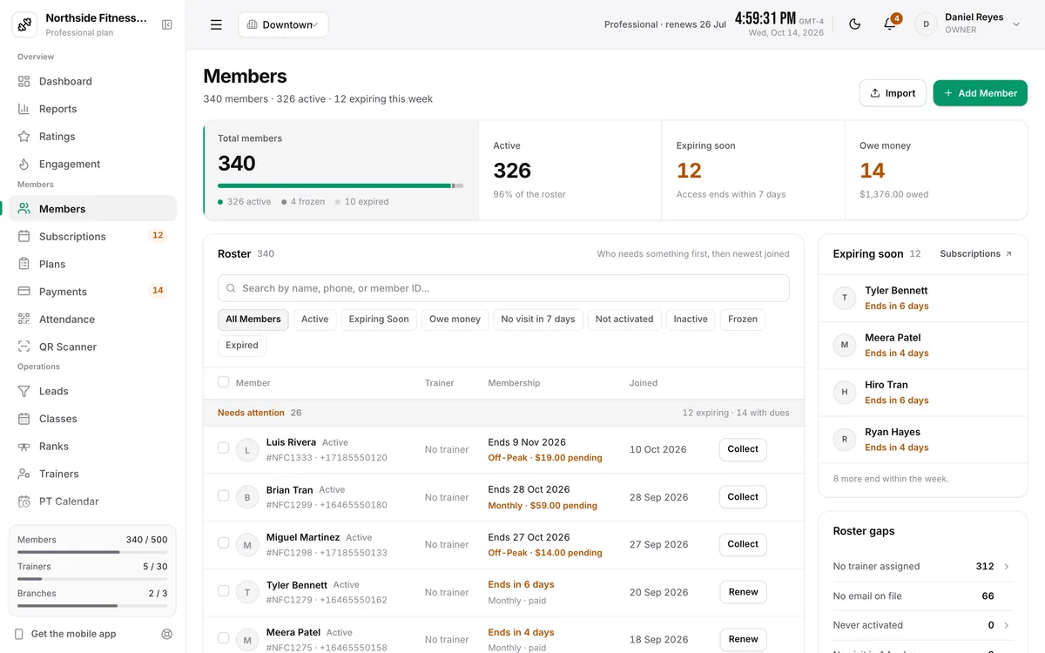Select the Expired filter chip
The width and height of the screenshot is (1045, 653).
click(x=242, y=346)
